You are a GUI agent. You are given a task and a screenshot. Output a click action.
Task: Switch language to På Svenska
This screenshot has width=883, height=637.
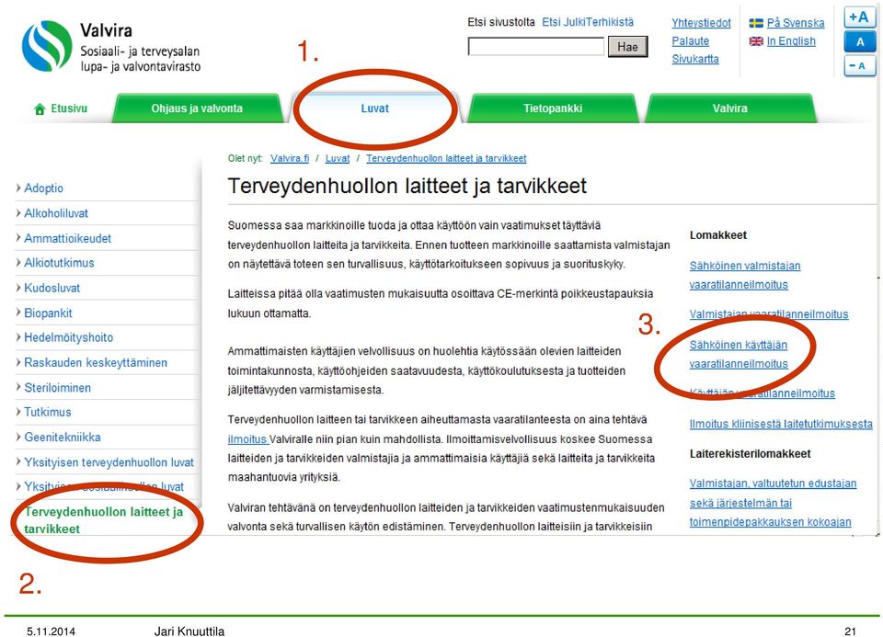(795, 23)
